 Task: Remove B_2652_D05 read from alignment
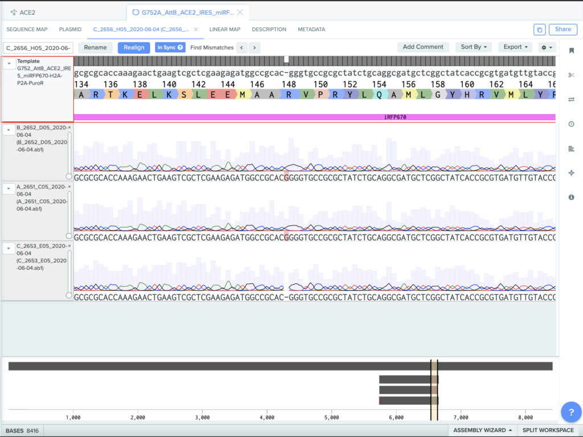click(x=69, y=127)
